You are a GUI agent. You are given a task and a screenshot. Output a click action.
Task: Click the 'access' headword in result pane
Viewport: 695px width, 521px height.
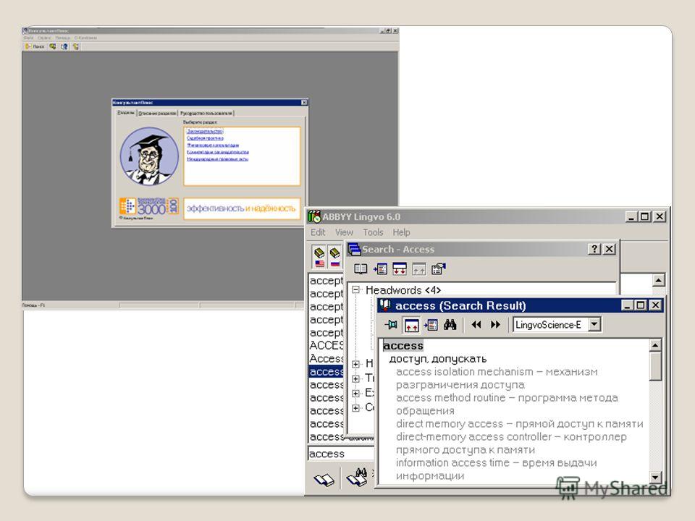[403, 345]
